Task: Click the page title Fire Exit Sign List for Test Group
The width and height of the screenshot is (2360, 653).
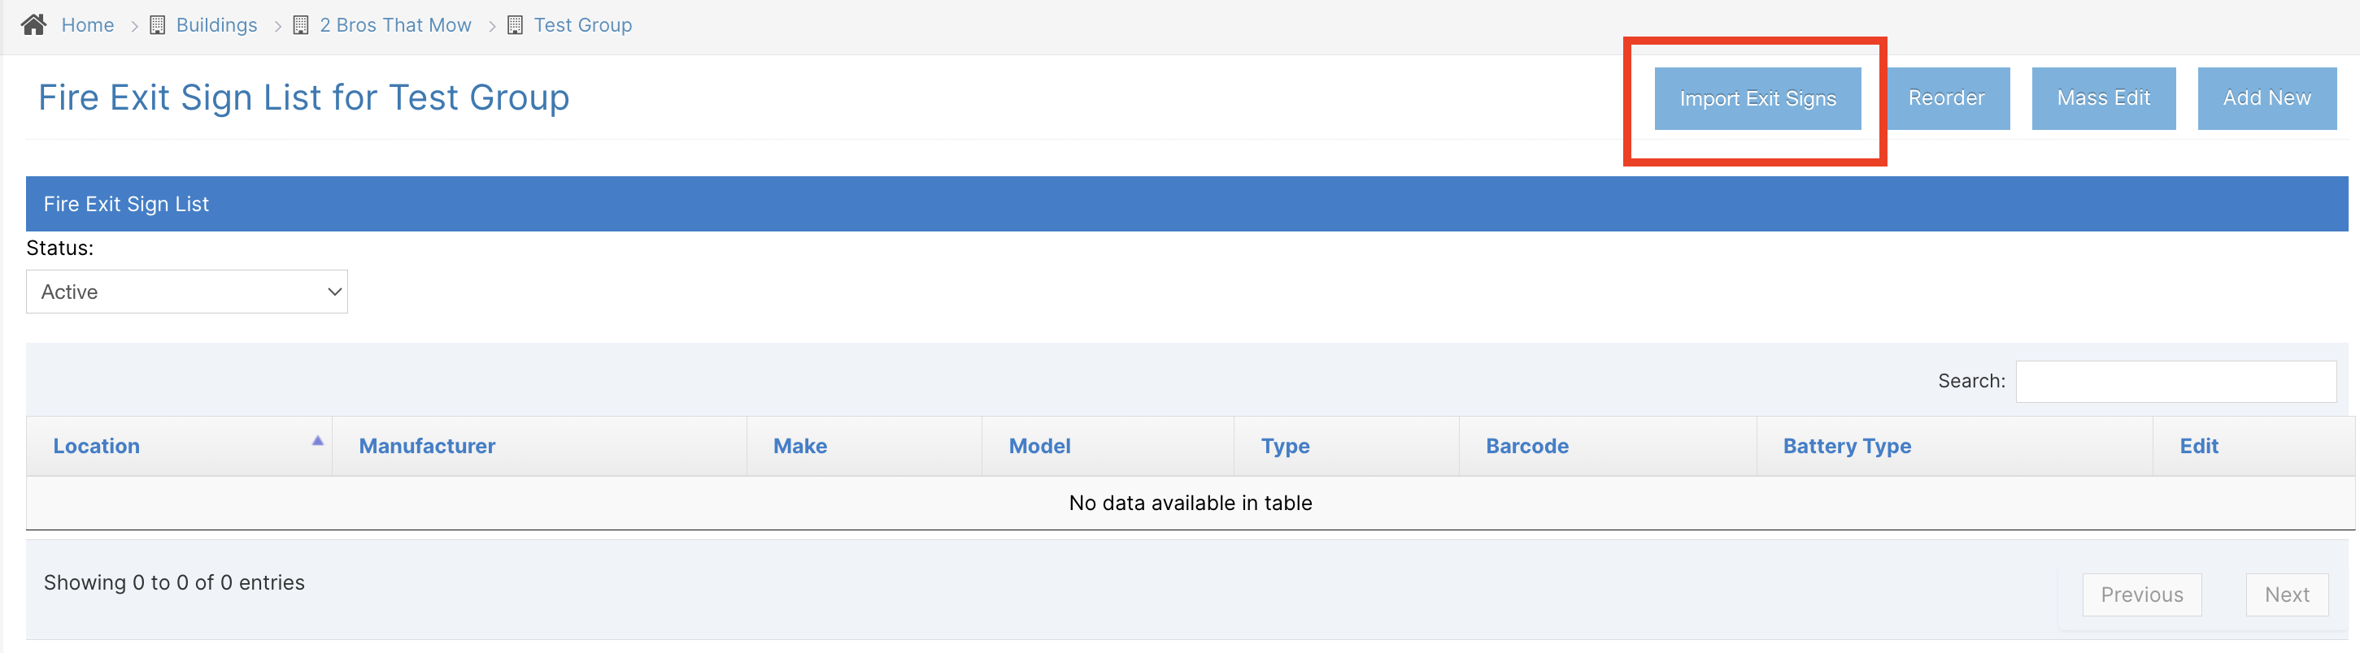Action: [303, 97]
